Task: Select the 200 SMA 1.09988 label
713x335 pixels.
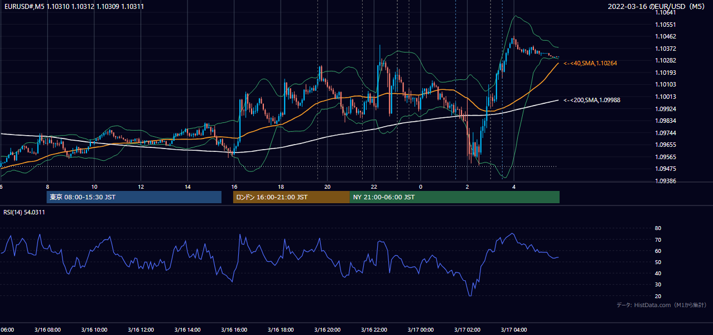Action: 592,100
